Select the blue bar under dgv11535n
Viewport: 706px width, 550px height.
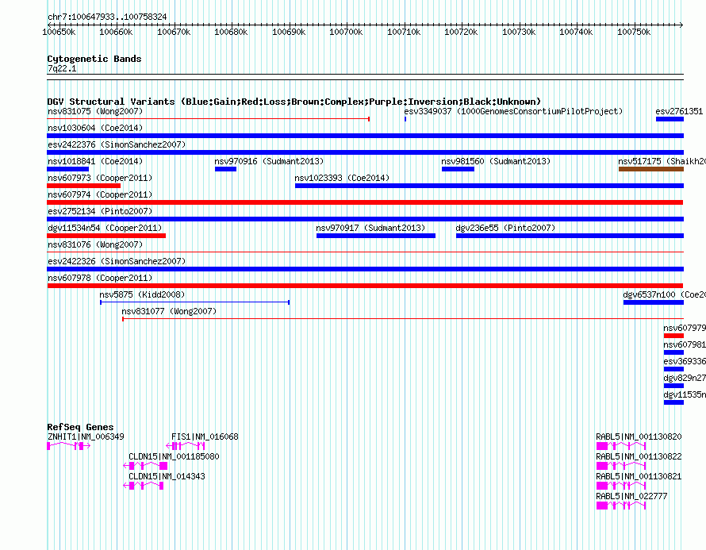click(673, 402)
